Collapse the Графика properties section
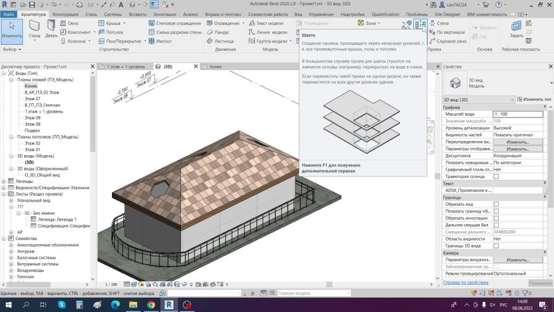Image resolution: width=554 pixels, height=312 pixels. [x=544, y=107]
